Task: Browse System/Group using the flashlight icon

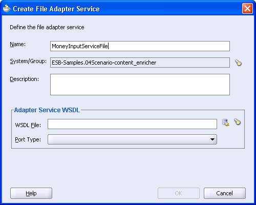Action: coord(238,63)
